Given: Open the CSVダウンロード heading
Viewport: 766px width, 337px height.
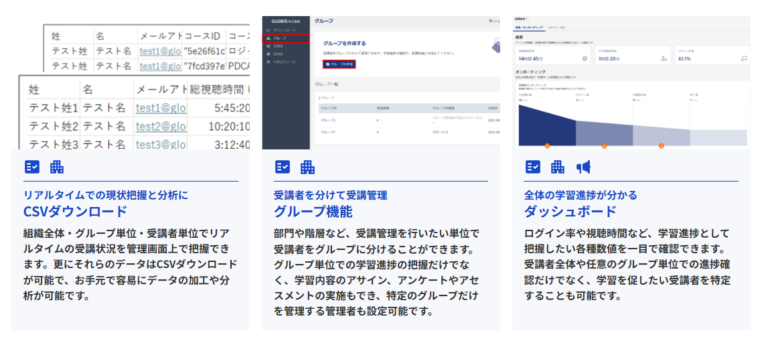Looking at the screenshot, I should point(75,212).
